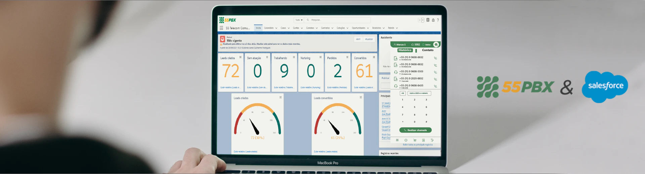
Task: Open the Relatórios tab
Action: pyautogui.click(x=377, y=28)
